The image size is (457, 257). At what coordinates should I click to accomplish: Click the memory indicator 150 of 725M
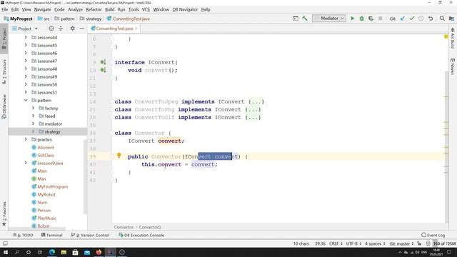444,243
